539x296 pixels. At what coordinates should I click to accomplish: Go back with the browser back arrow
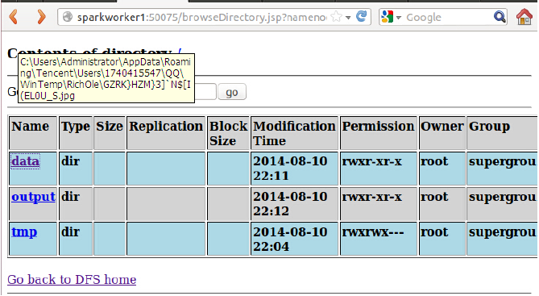coord(14,17)
